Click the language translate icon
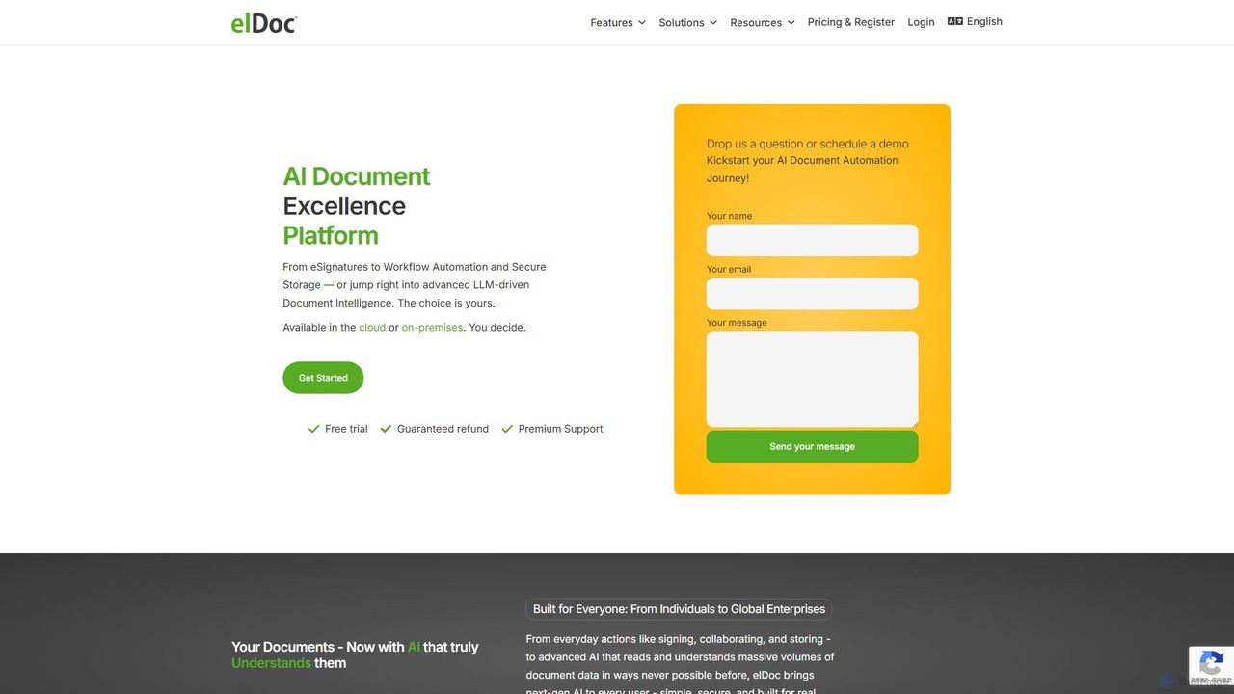The image size is (1234, 694). coord(955,21)
